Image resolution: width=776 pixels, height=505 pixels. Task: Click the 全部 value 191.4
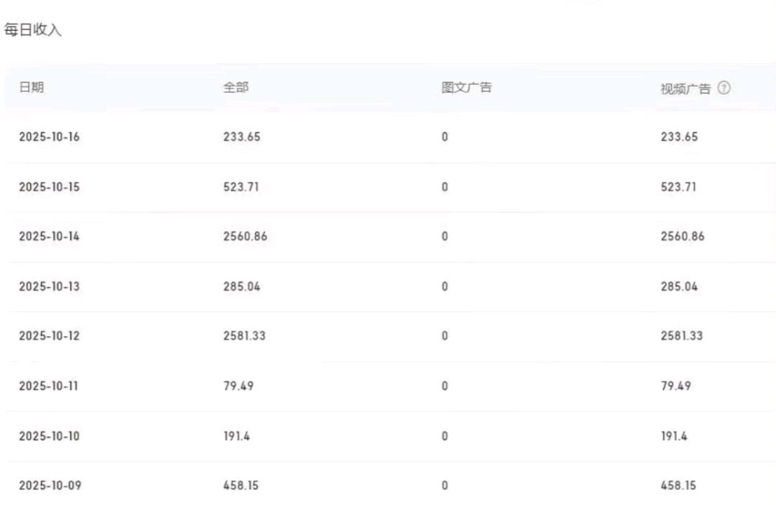(236, 435)
